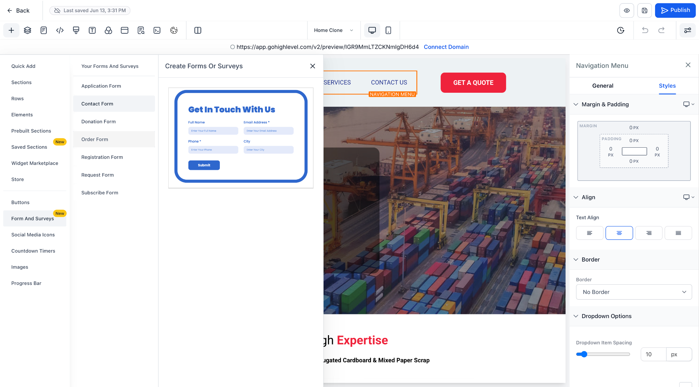Select left text align option
Image resolution: width=699 pixels, height=387 pixels.
[x=589, y=233]
